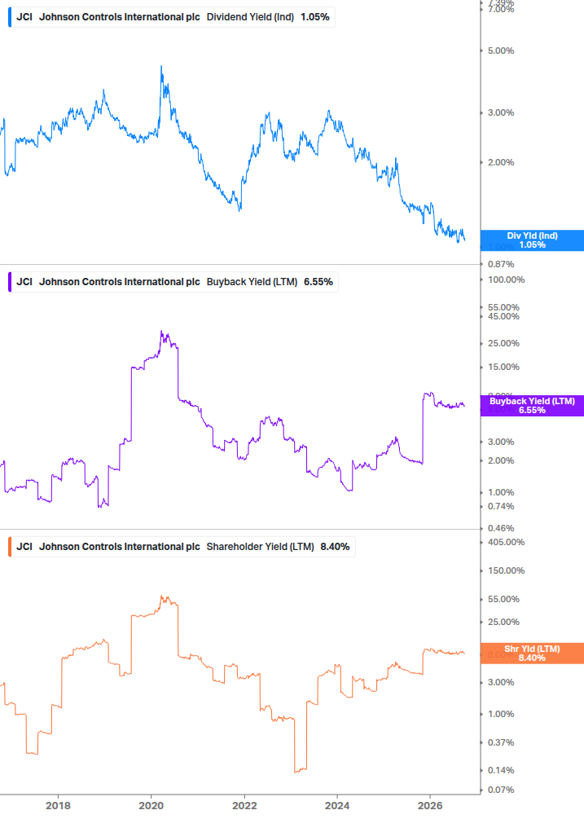Click the 45.00% tick on the buyback yield axis

click(x=503, y=316)
